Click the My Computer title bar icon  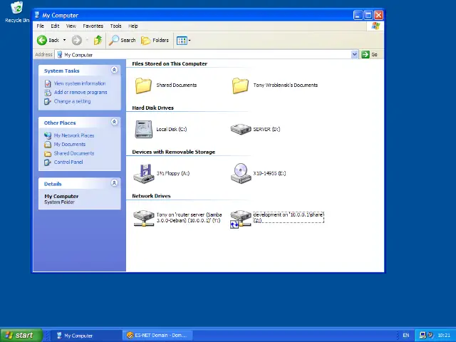coord(37,15)
